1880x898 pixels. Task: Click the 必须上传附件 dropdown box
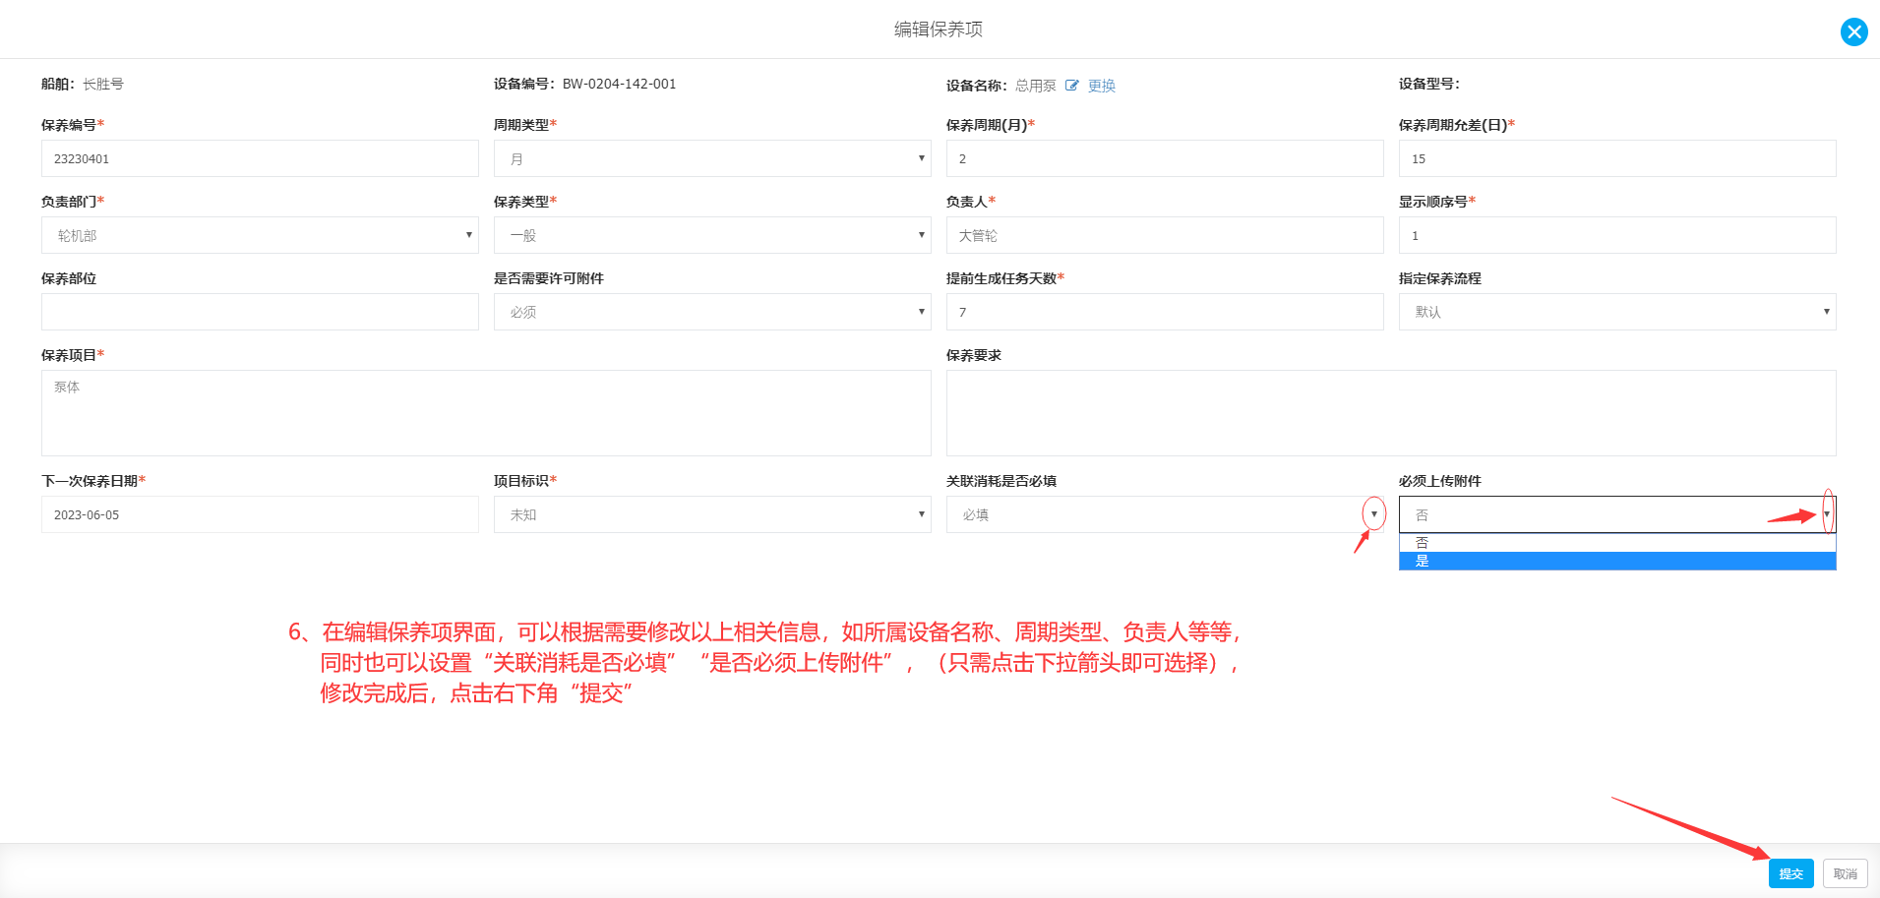tap(1617, 514)
